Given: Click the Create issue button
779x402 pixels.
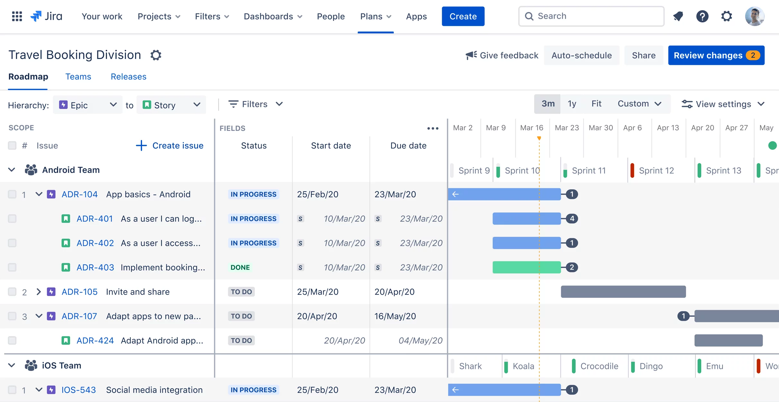Looking at the screenshot, I should click(170, 146).
